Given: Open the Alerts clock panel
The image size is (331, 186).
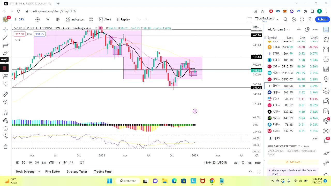Looking at the screenshot, I should tap(326, 40).
